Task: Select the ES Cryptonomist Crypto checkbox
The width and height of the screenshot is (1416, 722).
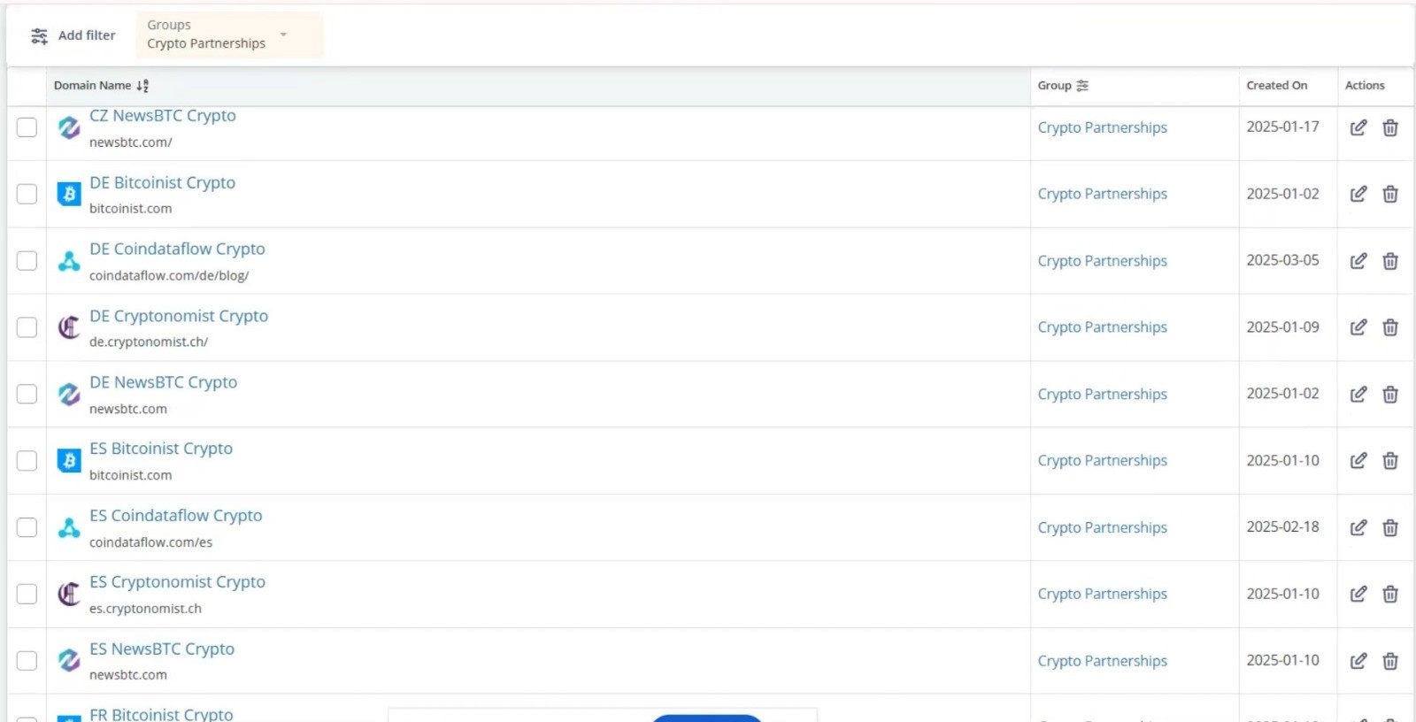Action: pos(27,594)
